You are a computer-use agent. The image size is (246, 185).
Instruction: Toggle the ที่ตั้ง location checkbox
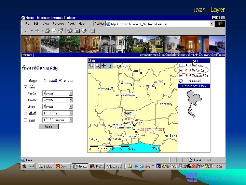[x=25, y=87]
